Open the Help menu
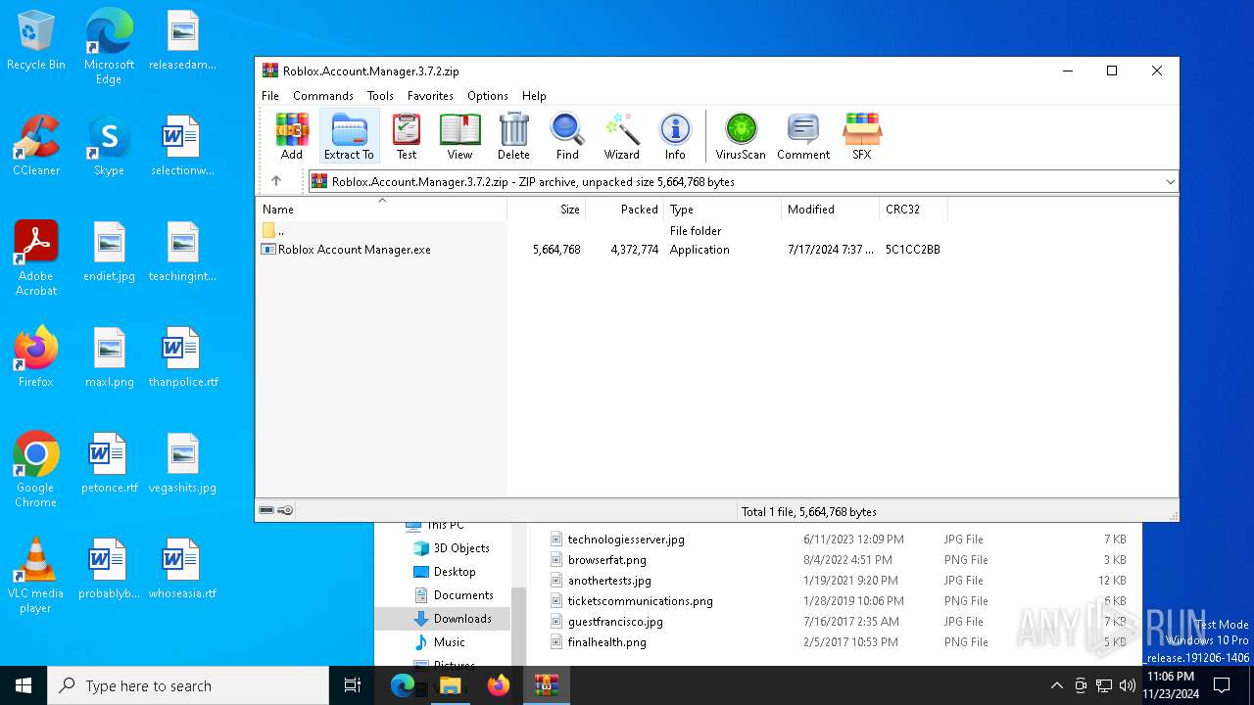The image size is (1254, 705). click(534, 96)
